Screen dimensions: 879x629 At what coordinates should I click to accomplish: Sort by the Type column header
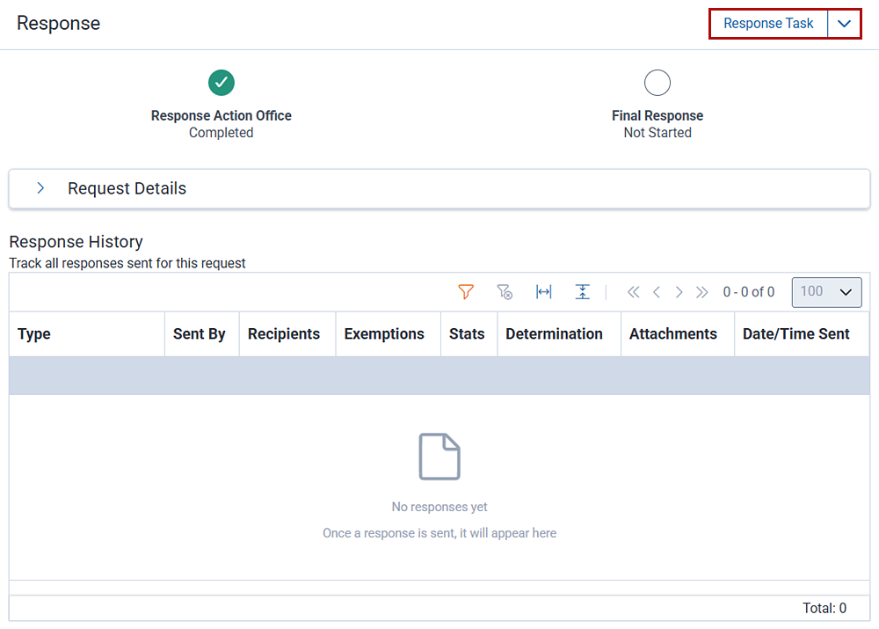87,334
